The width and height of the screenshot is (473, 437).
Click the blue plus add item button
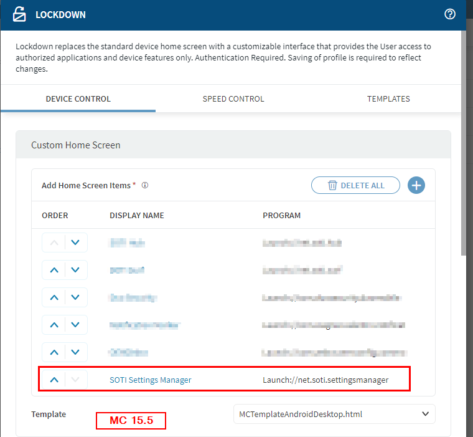[416, 185]
